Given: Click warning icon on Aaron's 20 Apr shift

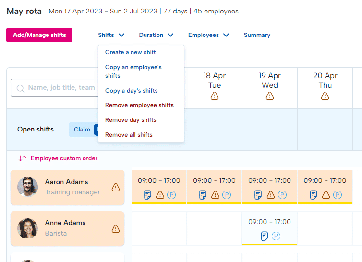Looking at the screenshot, I should tap(326, 195).
